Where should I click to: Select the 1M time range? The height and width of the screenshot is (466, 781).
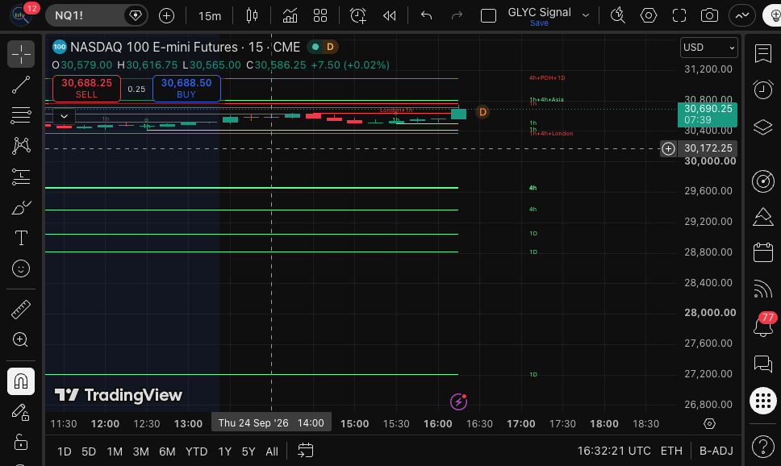115,451
